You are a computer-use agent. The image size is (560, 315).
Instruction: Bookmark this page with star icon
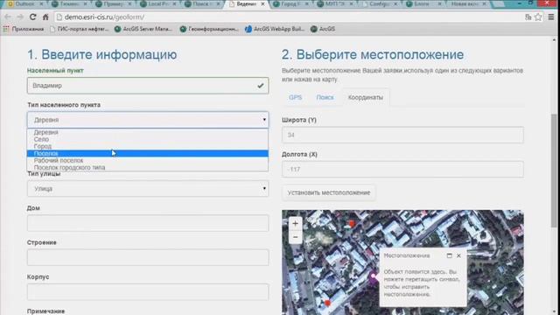pos(538,17)
